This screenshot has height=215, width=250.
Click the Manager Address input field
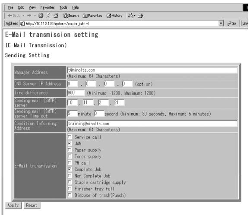tap(152, 70)
